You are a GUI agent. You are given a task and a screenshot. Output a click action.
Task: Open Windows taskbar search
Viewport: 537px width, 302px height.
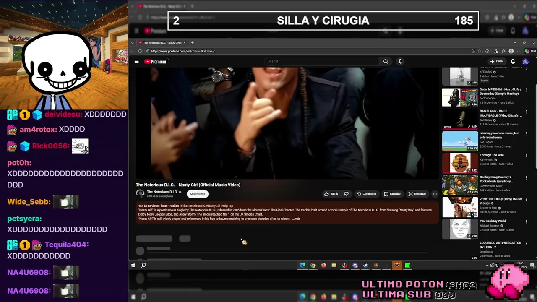tap(143, 265)
